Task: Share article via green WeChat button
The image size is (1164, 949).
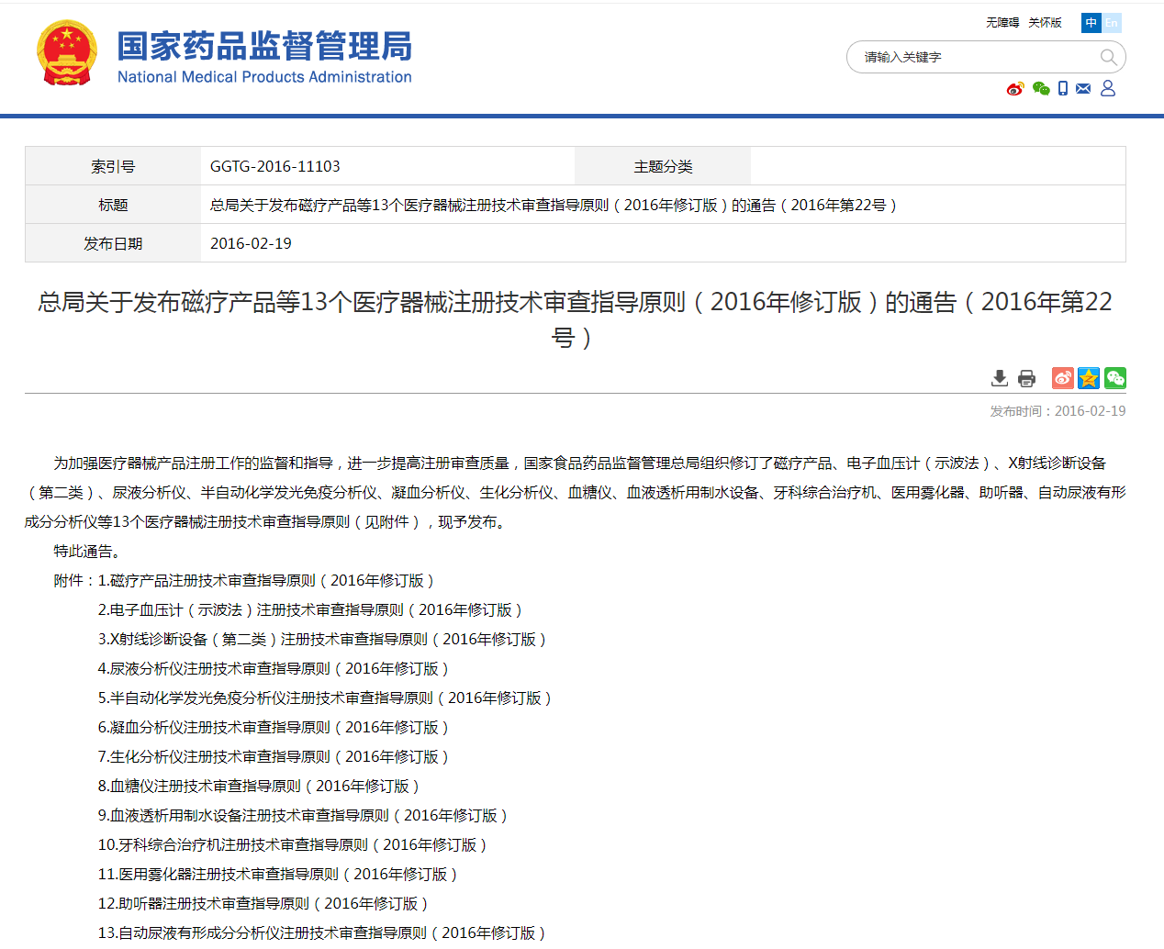Action: click(x=1115, y=378)
